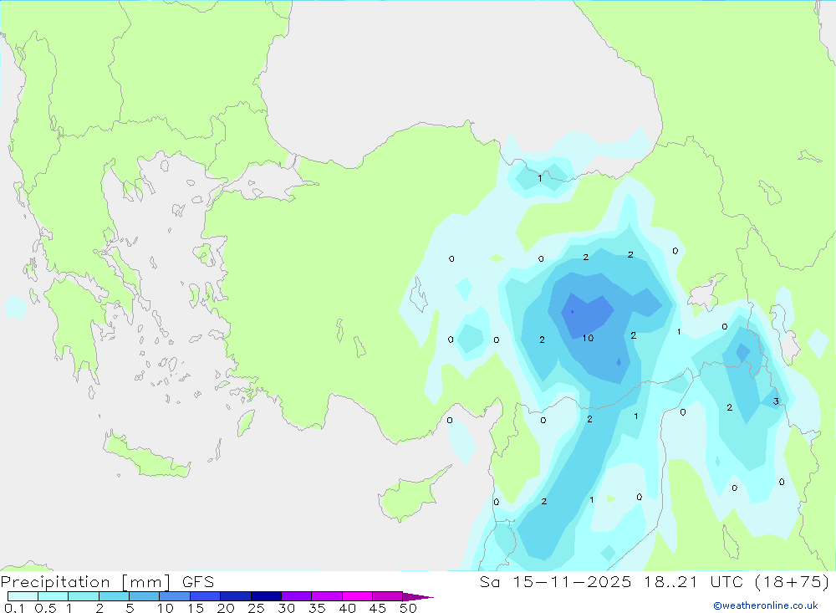836x613 pixels.
Task: Click the '[mm]' unit label
Action: pyautogui.click(x=146, y=582)
